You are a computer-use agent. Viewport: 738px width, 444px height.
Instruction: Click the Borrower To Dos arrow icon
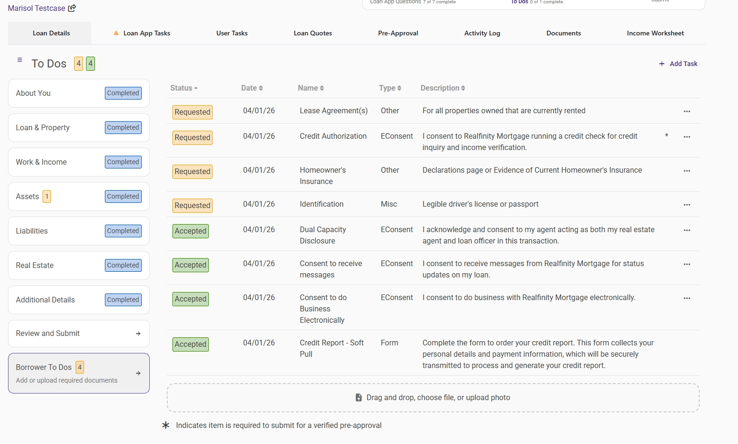(138, 373)
